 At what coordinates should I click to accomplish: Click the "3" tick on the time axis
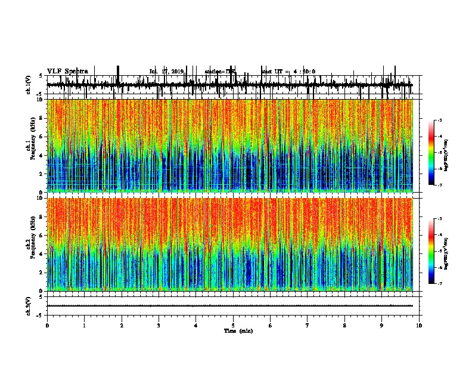click(159, 326)
